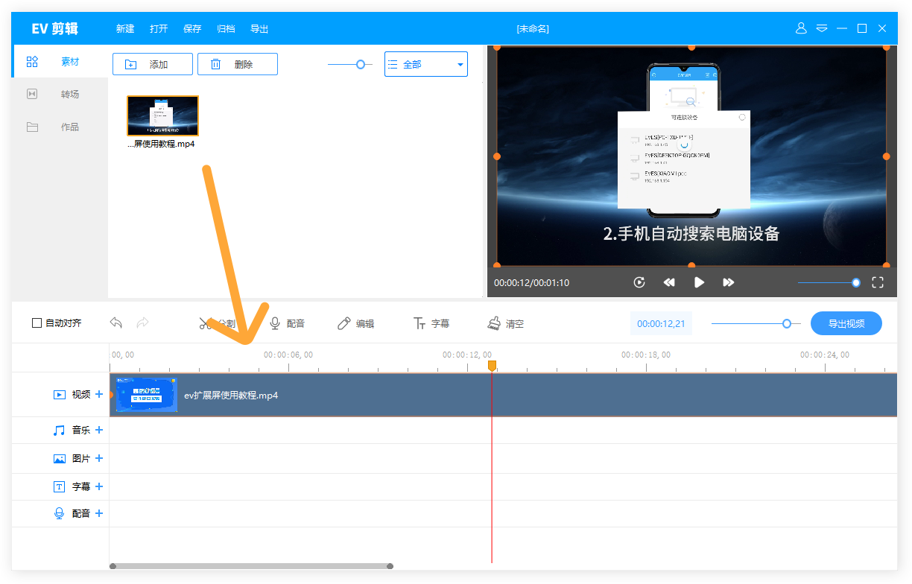
Task: Add a music track via the 音乐 plus icon
Action: tap(98, 430)
